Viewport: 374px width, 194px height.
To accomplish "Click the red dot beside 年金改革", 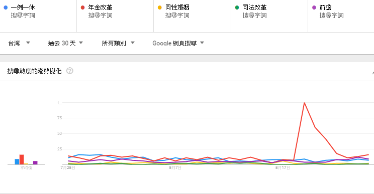I will (83, 8).
